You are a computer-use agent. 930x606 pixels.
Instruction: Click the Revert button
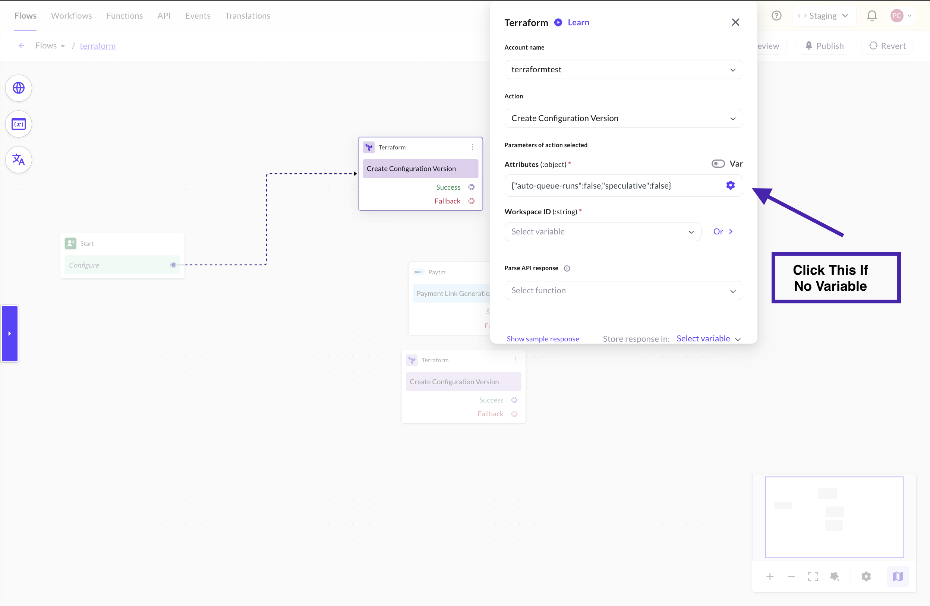pos(887,46)
